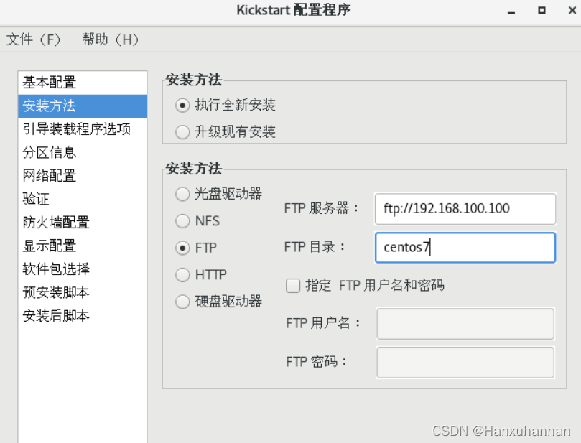The image size is (581, 443).
Task: Select 基本配置 in the sidebar
Action: (x=49, y=83)
